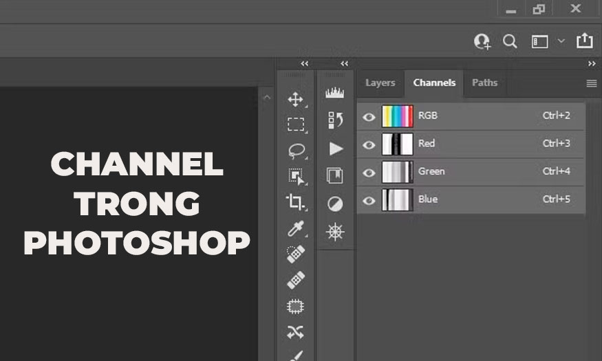Select the Move tool

tap(295, 99)
